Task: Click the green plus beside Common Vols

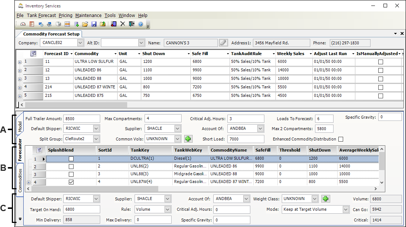Action: pyautogui.click(x=188, y=139)
